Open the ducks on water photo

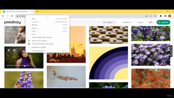point(66,77)
